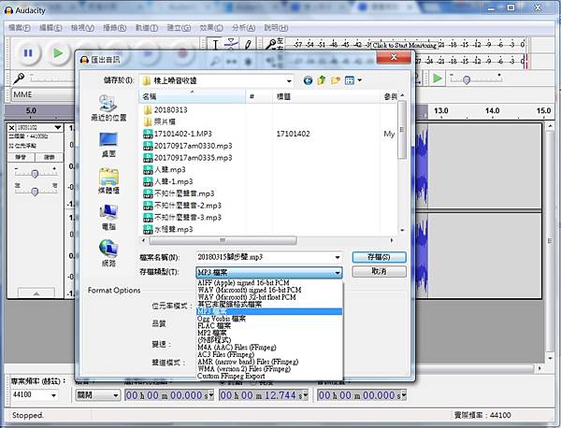Expand the 儲存於 folder dropdown
The height and width of the screenshot is (428, 561).
pos(289,81)
